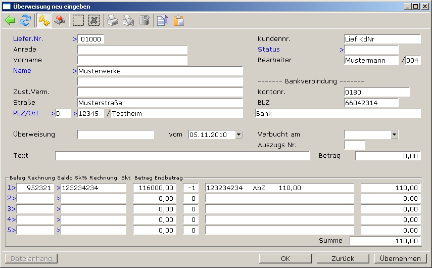Toggle the yellow key icon
The height and width of the screenshot is (268, 432).
[44, 21]
